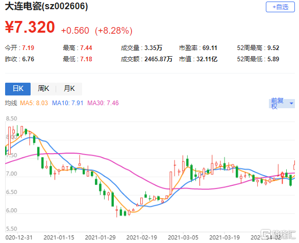This screenshot has width=299, height=243.
Task: Click 今开 value 7.19
Action: [x=28, y=47]
